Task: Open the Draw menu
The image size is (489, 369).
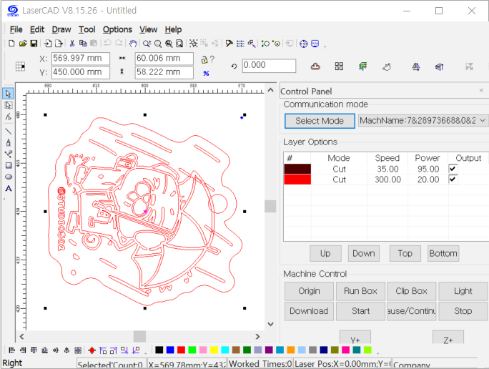Action: click(x=61, y=29)
